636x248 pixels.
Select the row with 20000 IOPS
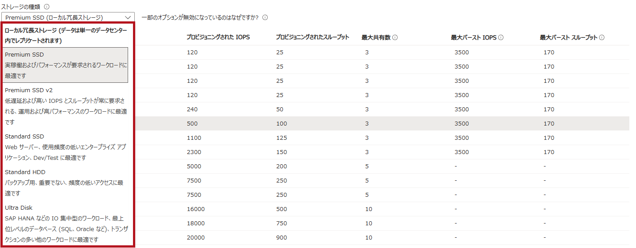click(382, 238)
